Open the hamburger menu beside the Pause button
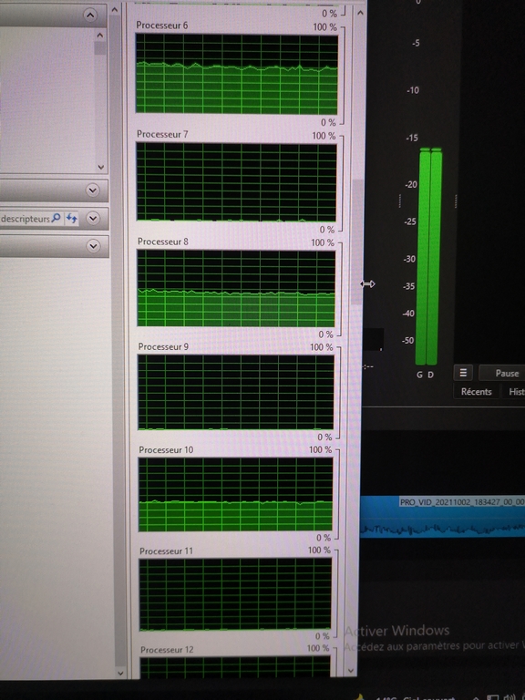 point(463,372)
